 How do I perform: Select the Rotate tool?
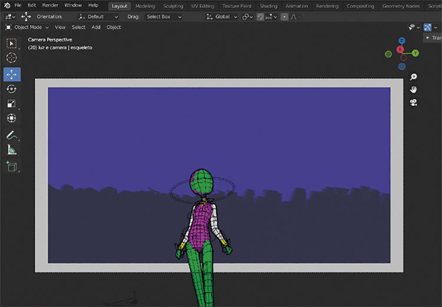tap(12, 89)
